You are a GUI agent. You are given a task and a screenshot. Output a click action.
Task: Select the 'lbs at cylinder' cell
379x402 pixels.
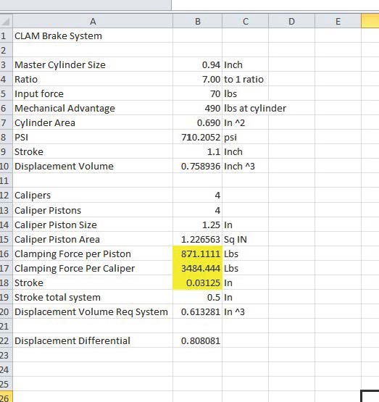pyautogui.click(x=246, y=108)
